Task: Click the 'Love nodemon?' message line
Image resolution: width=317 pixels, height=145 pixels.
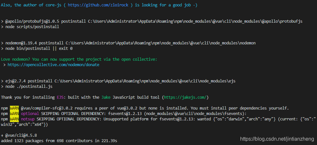Action: click(x=79, y=59)
